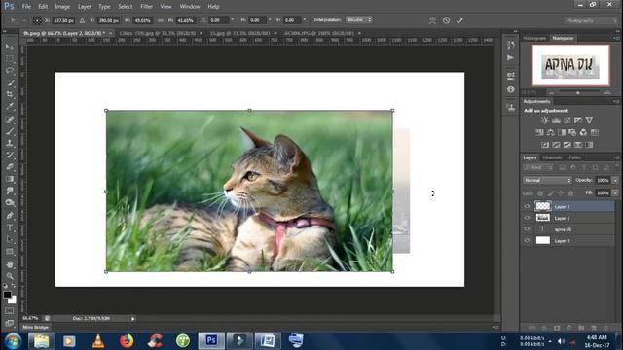Switch to warp mode icon
623x350 pixels.
432,20
